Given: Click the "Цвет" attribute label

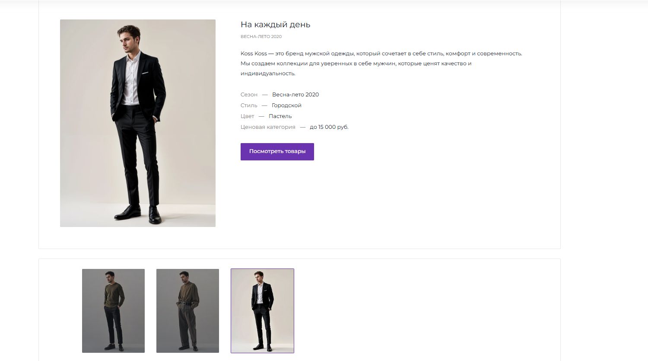Looking at the screenshot, I should (247, 116).
